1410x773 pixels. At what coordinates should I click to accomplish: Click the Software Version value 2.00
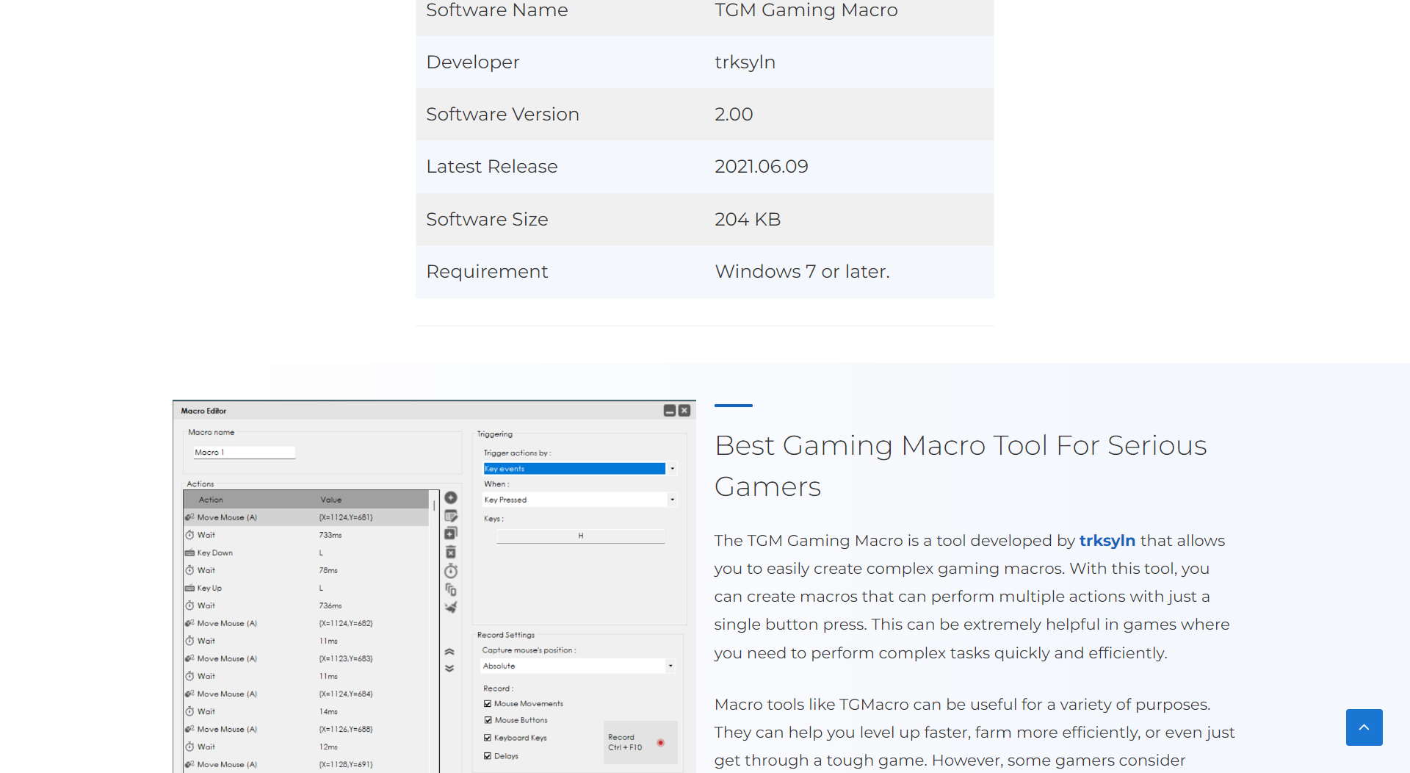point(734,115)
